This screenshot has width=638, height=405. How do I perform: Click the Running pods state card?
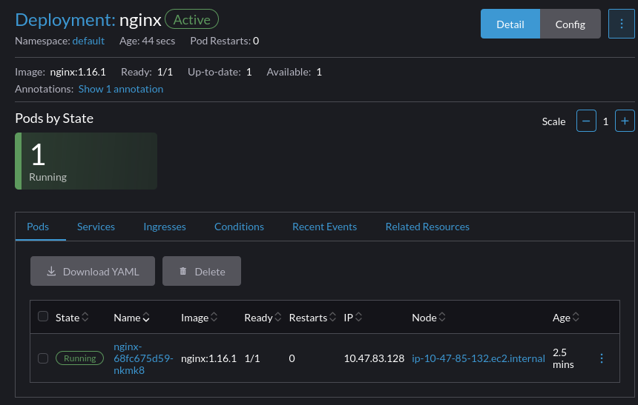click(86, 161)
